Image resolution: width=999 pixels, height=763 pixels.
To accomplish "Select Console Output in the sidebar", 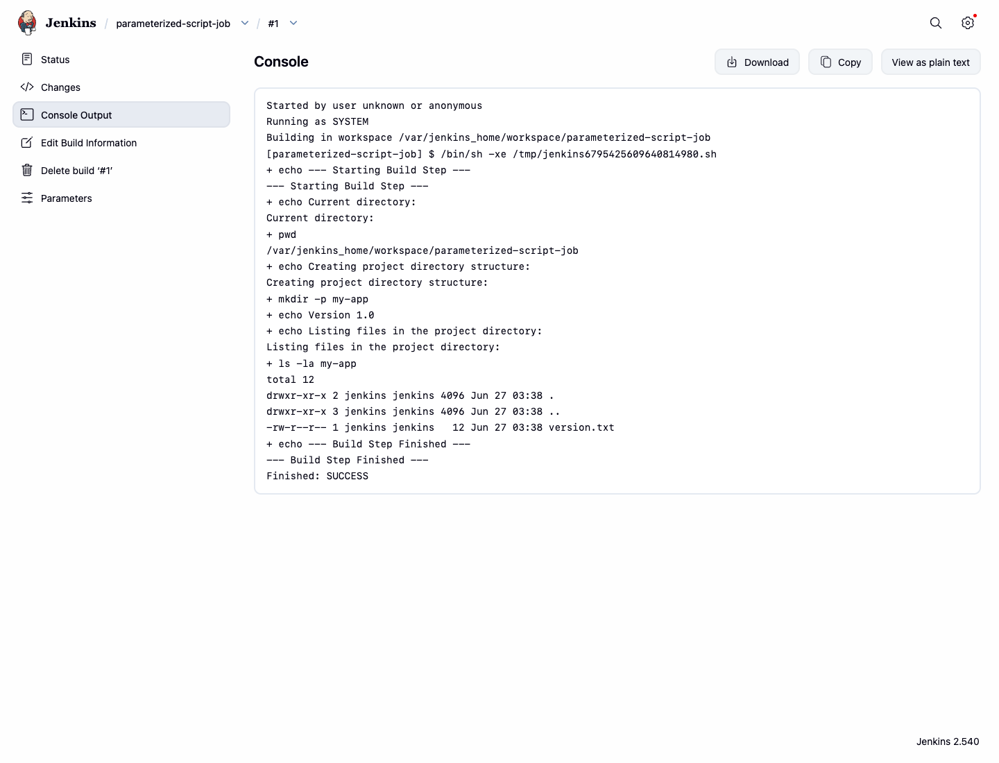I will pyautogui.click(x=121, y=115).
